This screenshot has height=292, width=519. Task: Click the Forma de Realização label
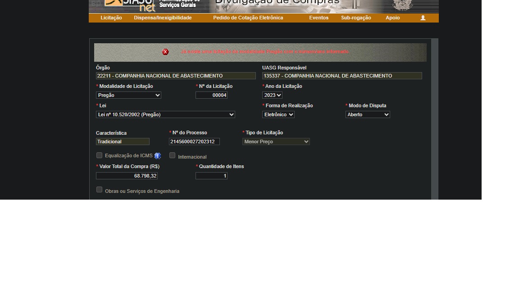[x=289, y=105]
